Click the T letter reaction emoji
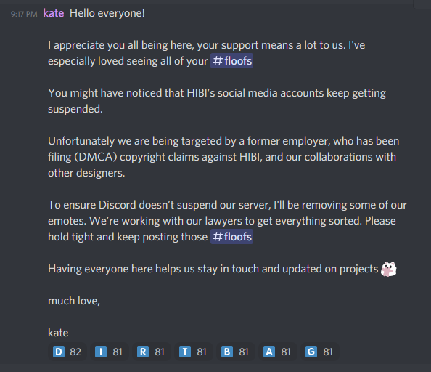The width and height of the screenshot is (431, 372). coord(185,352)
